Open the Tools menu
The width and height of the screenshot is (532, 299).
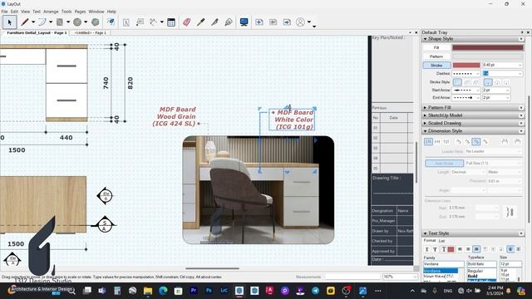tap(66, 12)
